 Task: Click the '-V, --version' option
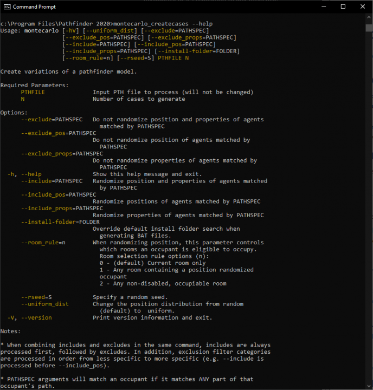click(30, 318)
